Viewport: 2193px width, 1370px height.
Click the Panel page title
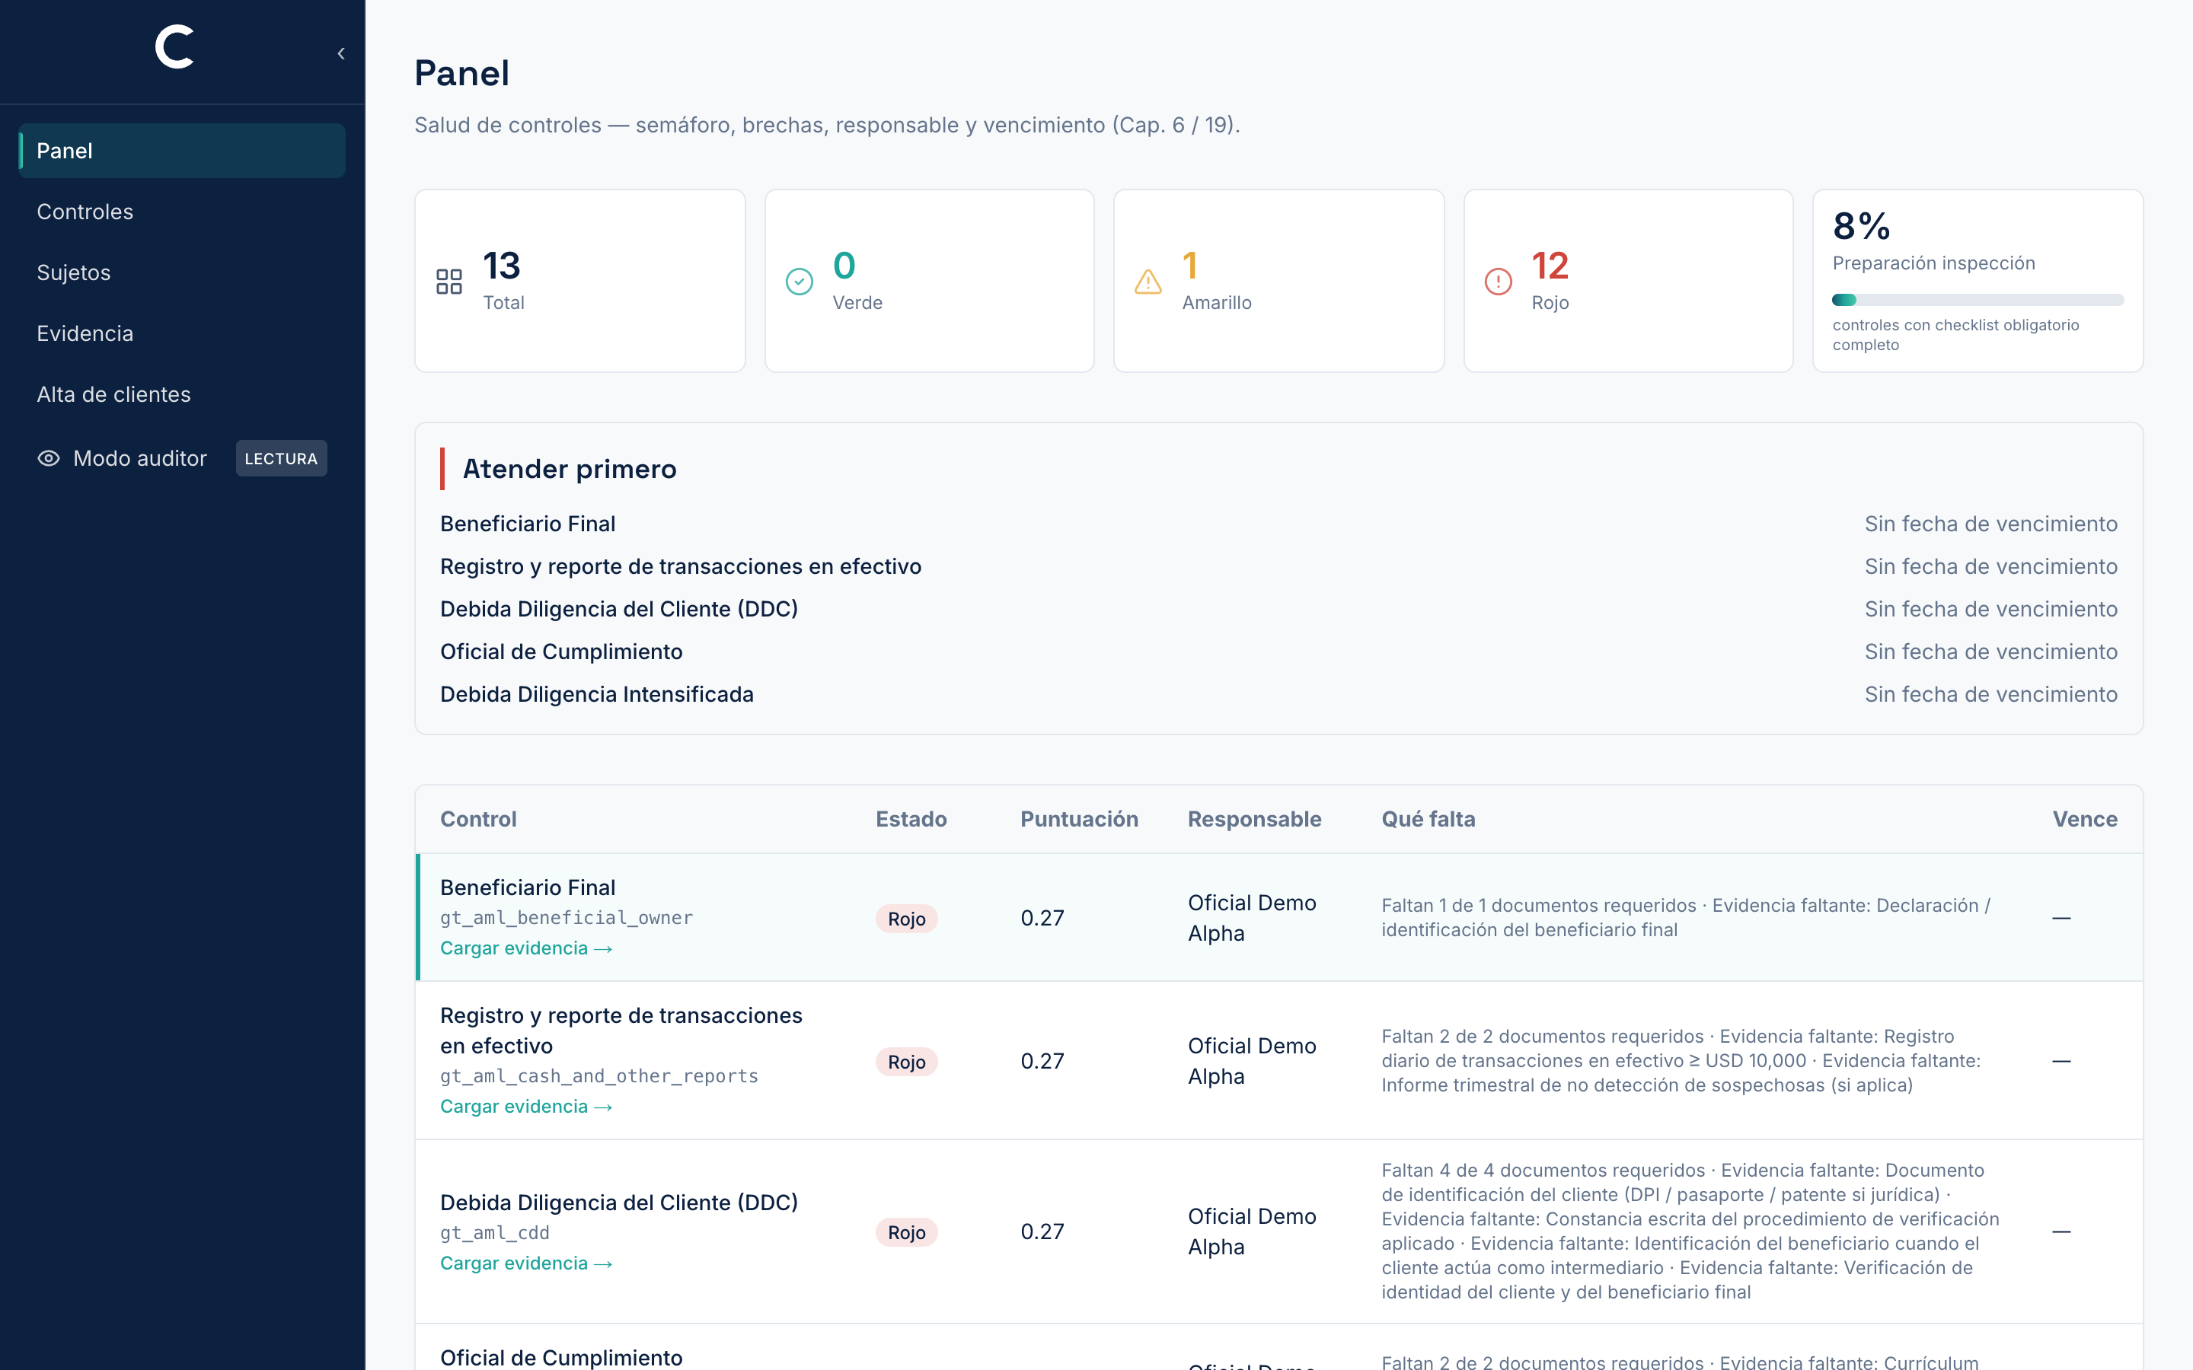coord(461,72)
